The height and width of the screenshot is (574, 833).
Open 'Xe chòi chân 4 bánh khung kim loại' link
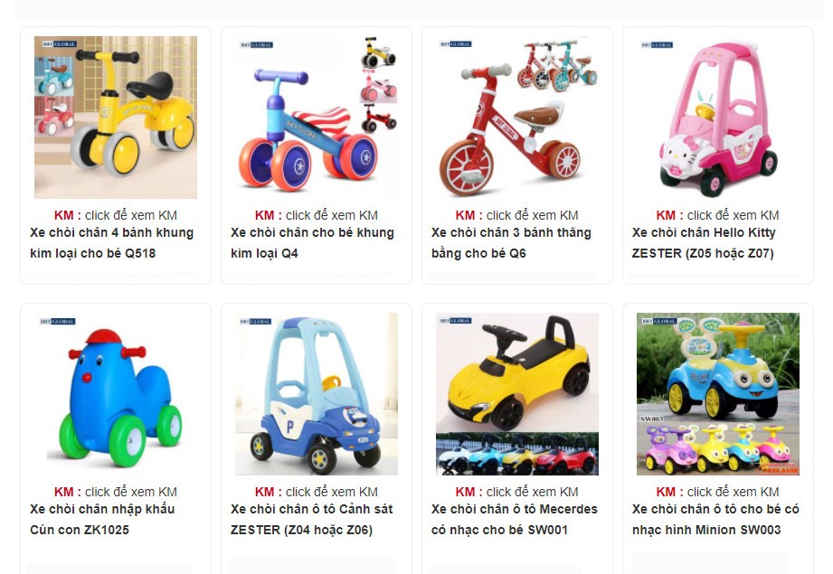pyautogui.click(x=111, y=242)
